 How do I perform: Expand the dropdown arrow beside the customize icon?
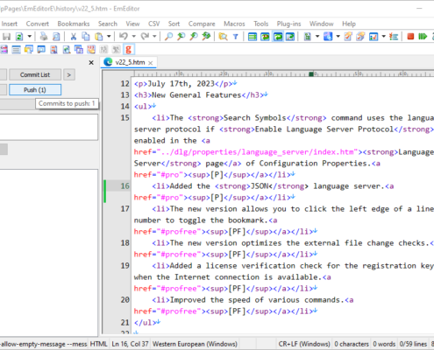(x=384, y=37)
